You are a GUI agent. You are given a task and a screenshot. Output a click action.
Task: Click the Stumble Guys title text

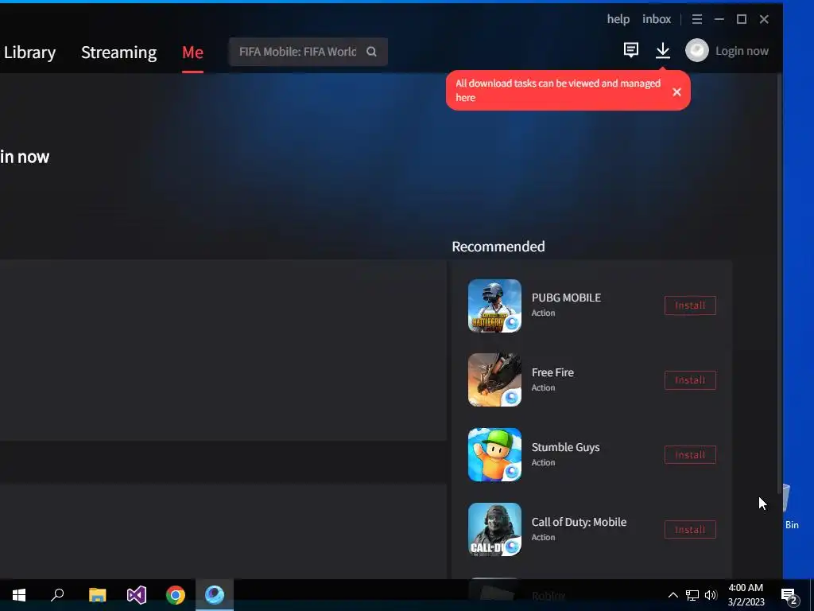coord(565,447)
